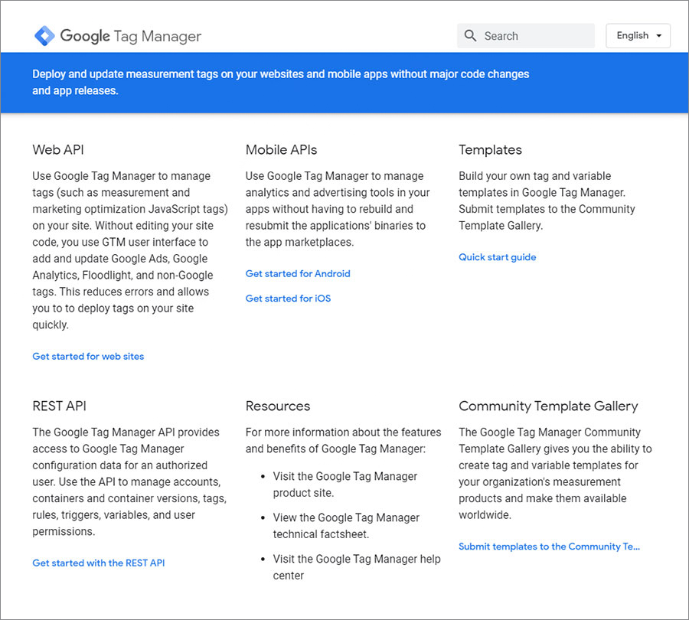Click 'Build your own tag and variable' paragraph

pos(547,201)
